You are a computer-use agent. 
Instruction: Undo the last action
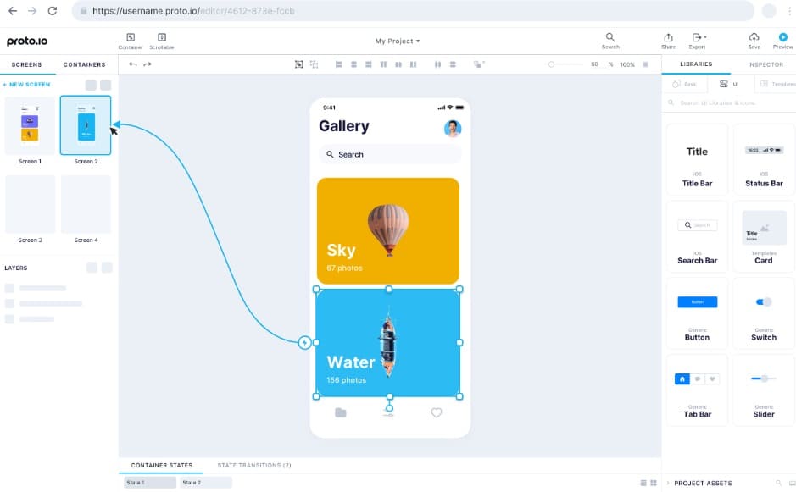132,64
